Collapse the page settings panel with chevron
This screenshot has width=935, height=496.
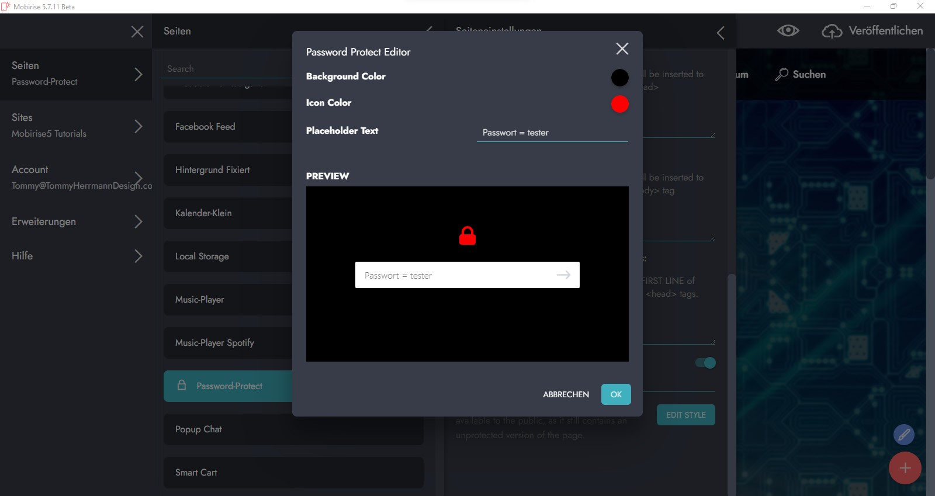[721, 33]
